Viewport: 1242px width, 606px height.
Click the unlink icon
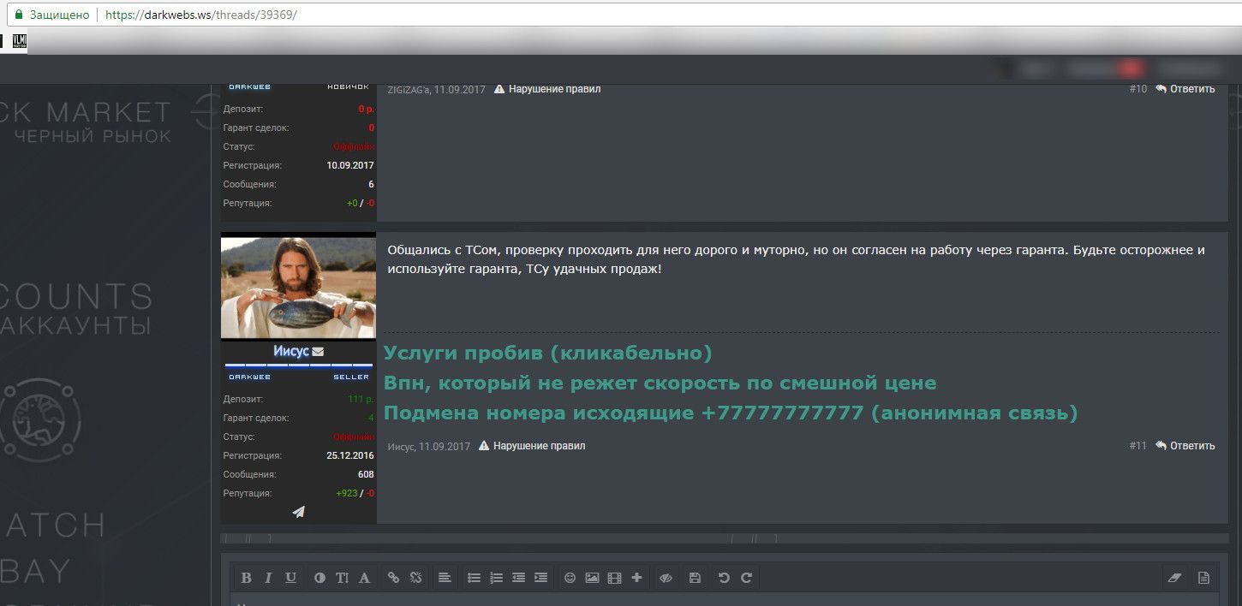(x=416, y=578)
